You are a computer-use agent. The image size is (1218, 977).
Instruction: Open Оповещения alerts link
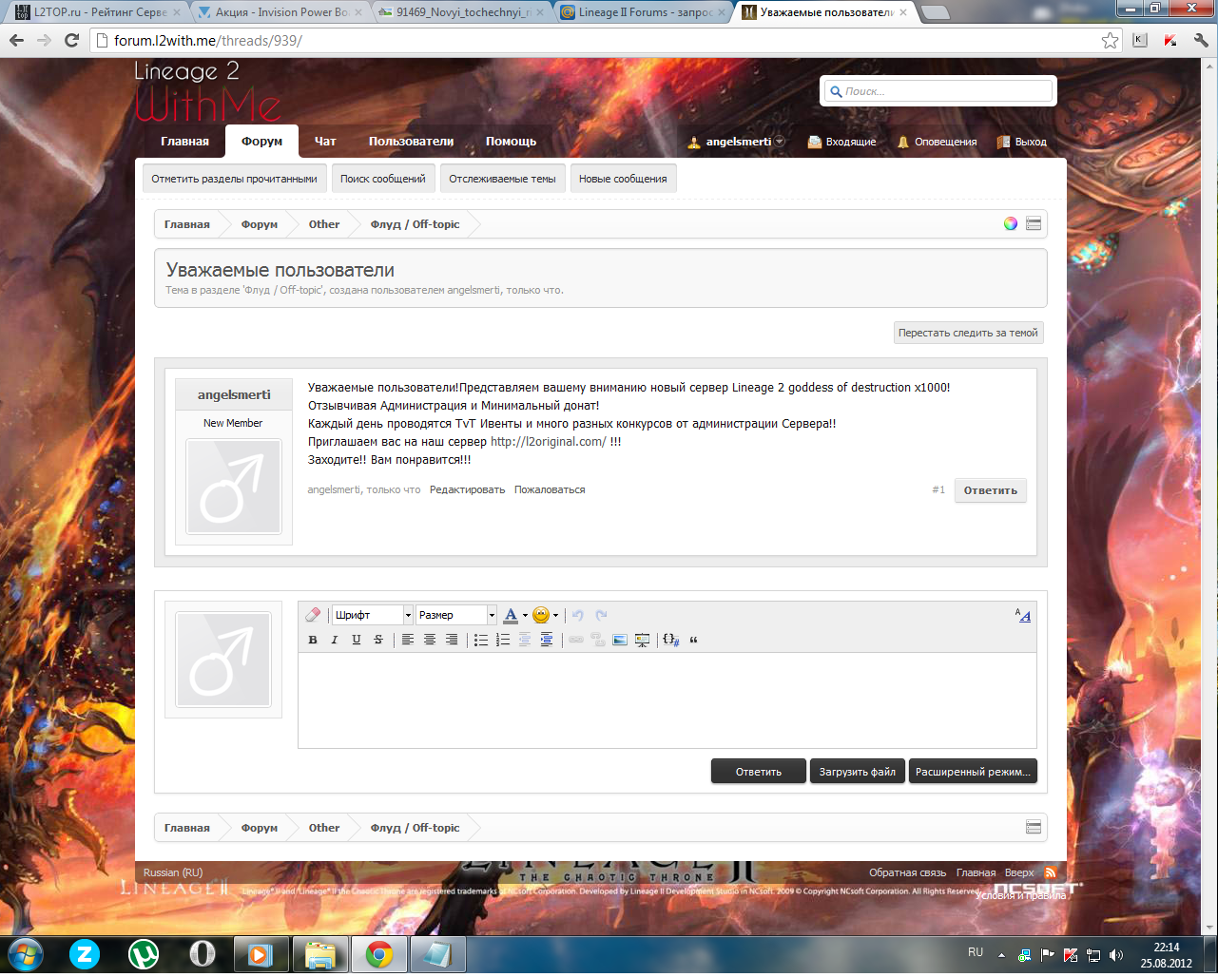point(938,142)
